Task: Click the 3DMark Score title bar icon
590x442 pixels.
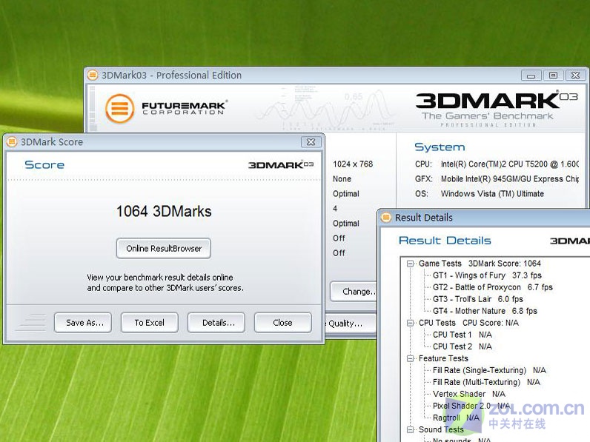Action: (x=12, y=141)
